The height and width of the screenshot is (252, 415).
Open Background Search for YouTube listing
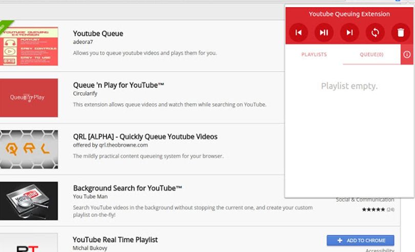click(x=127, y=188)
